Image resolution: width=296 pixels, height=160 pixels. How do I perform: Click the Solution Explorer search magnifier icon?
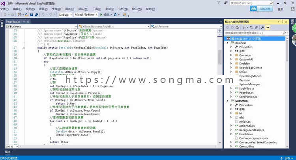tap(284, 33)
